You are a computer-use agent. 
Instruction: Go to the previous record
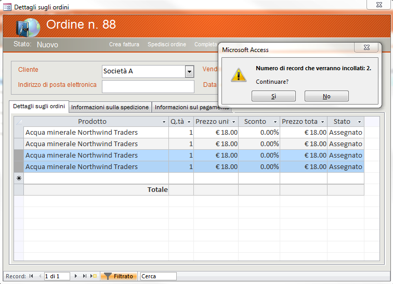[x=40, y=276]
